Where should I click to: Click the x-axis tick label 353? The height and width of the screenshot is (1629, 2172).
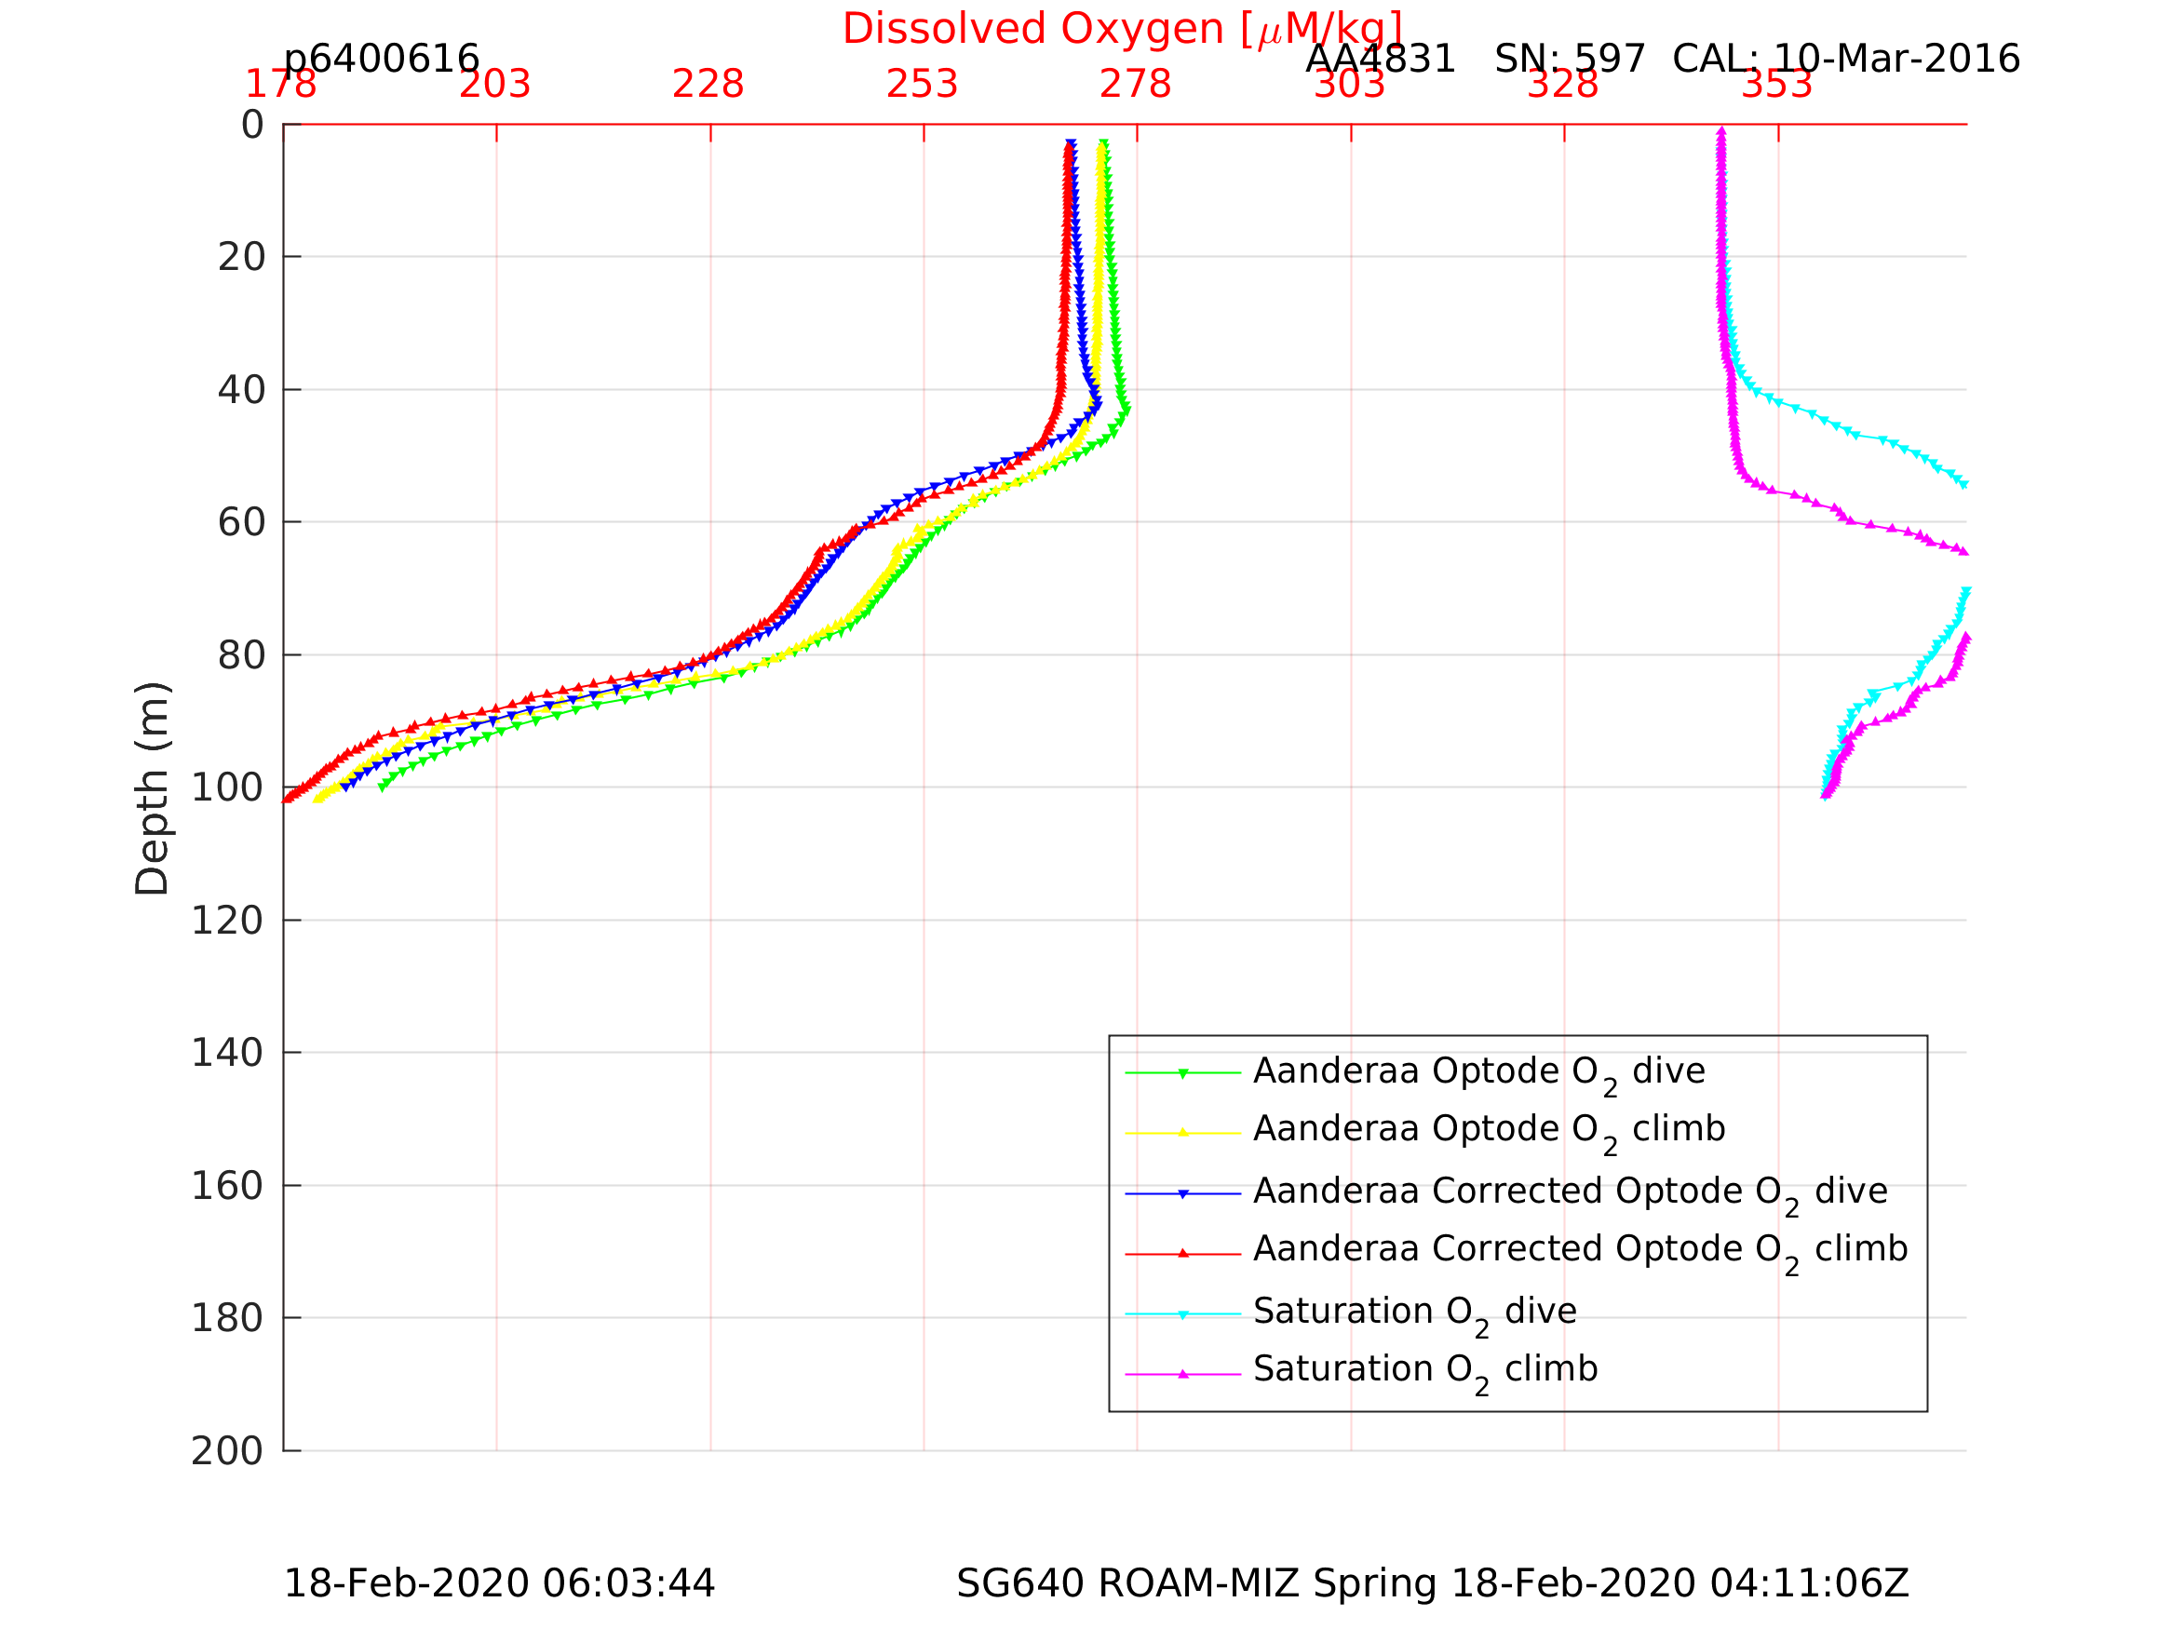(1776, 85)
